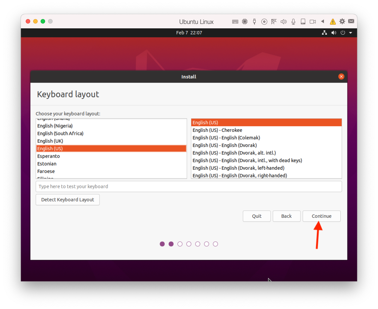
Task: Select English (UK) in the layout list
Action: tap(50, 141)
